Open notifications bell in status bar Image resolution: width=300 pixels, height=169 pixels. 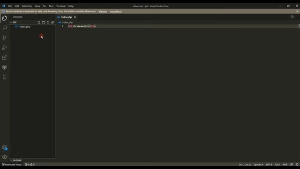pos(297,164)
